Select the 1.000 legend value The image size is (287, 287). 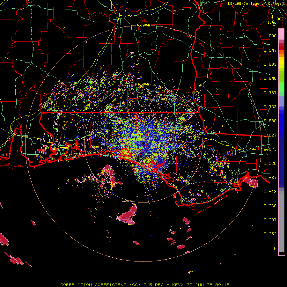pyautogui.click(x=270, y=36)
